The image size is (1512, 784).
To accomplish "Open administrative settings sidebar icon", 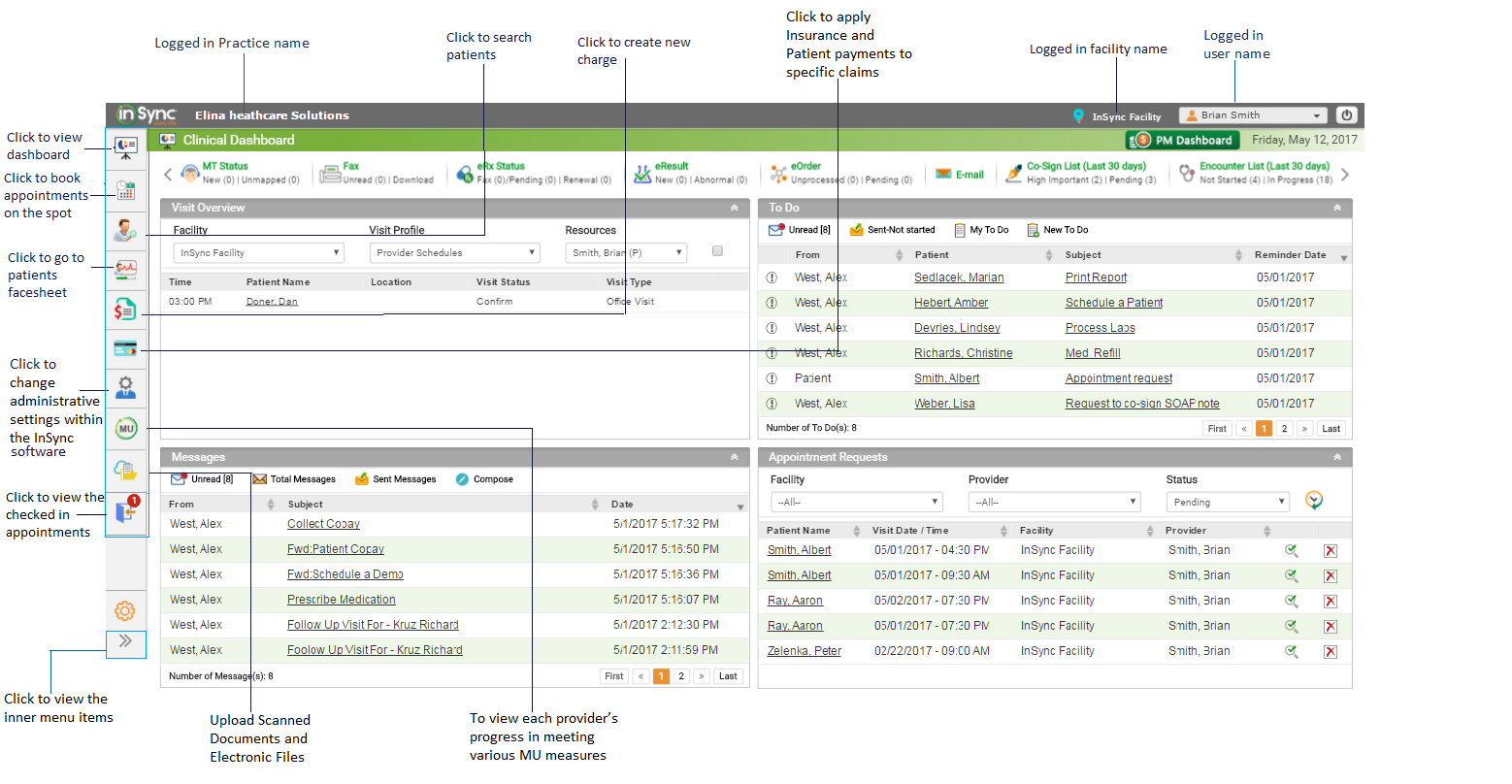I will tap(125, 388).
